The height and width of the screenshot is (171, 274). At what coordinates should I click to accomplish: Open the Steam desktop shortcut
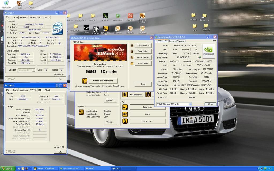click(86, 29)
